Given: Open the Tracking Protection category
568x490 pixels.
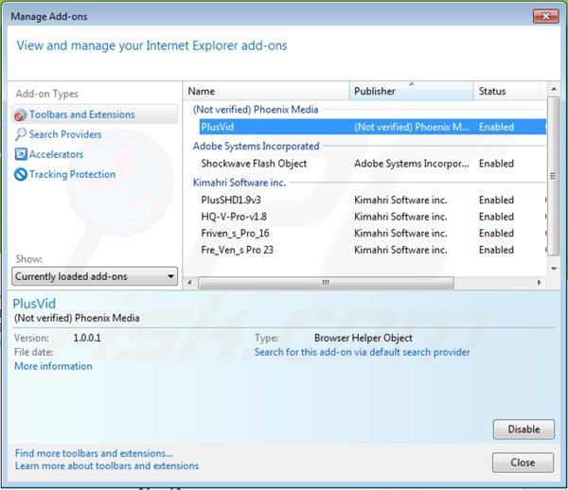Looking at the screenshot, I should pos(73,174).
